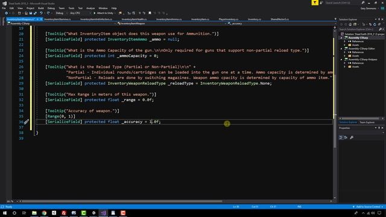Image resolution: width=386 pixels, height=217 pixels.
Task: Click the Undo toolbar icon
Action: (41, 13)
